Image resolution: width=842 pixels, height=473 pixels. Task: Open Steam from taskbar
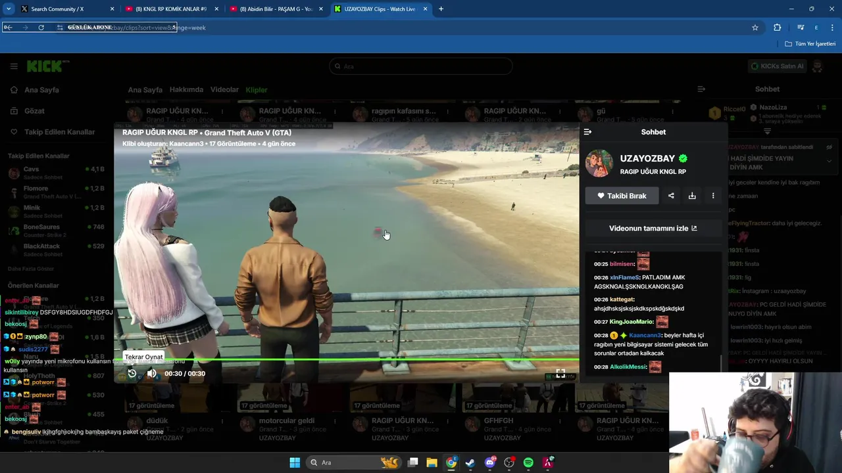[470, 462]
